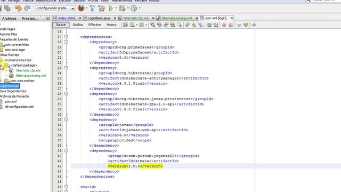Run the project with green arrow
Image resolution: width=341 pixels, height=192 pixels.
pyautogui.click(x=111, y=9)
